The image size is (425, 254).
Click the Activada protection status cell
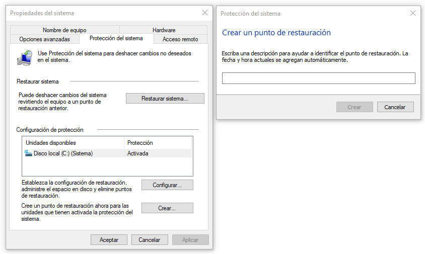pyautogui.click(x=138, y=153)
